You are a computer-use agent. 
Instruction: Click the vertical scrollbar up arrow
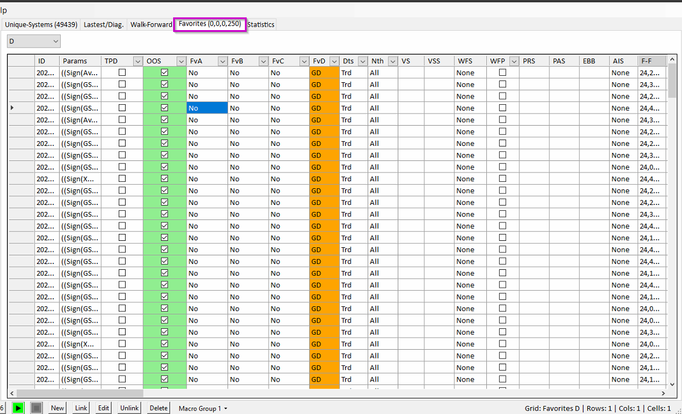[x=672, y=59]
